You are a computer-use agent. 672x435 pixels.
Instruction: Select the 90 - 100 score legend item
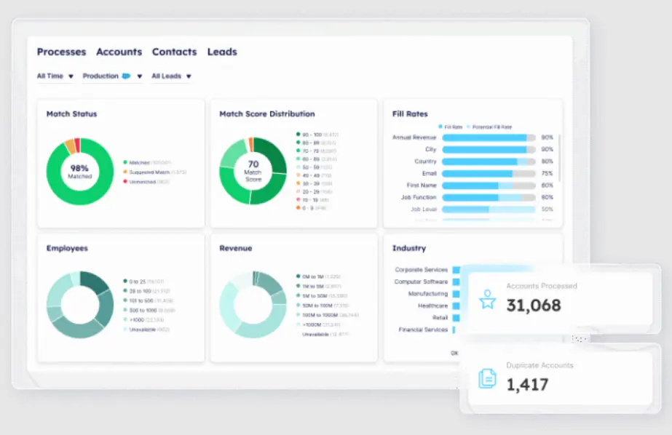click(317, 135)
